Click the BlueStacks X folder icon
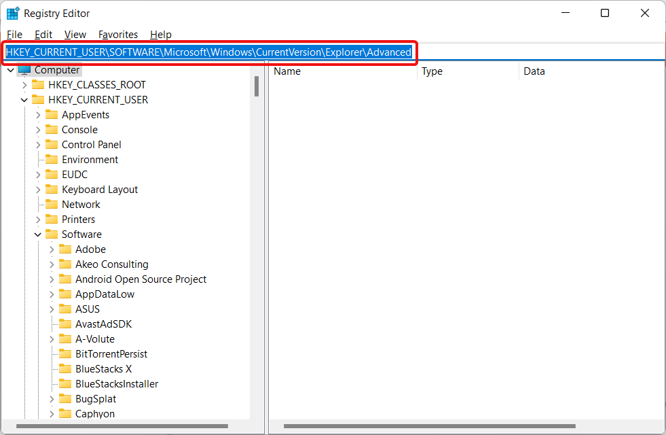666x435 pixels. (x=65, y=368)
